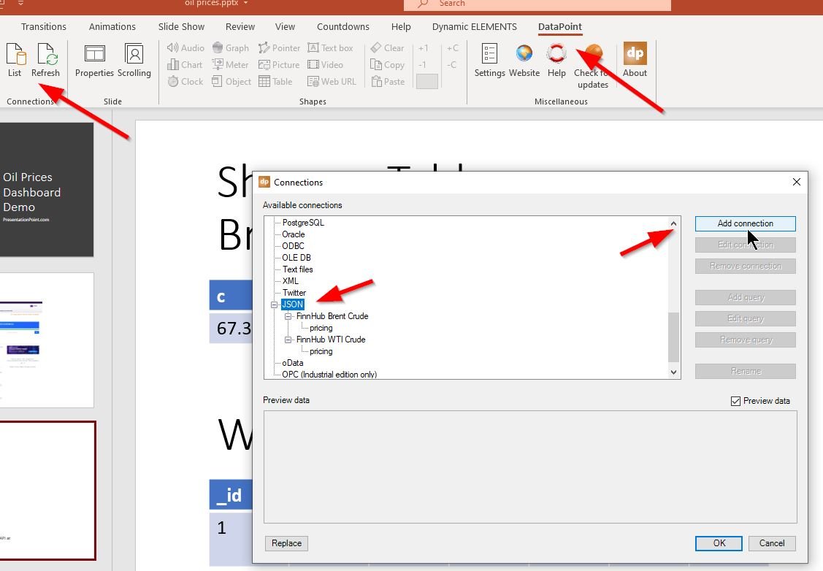Click the About DataPoint icon
The height and width of the screenshot is (571, 823).
click(635, 60)
